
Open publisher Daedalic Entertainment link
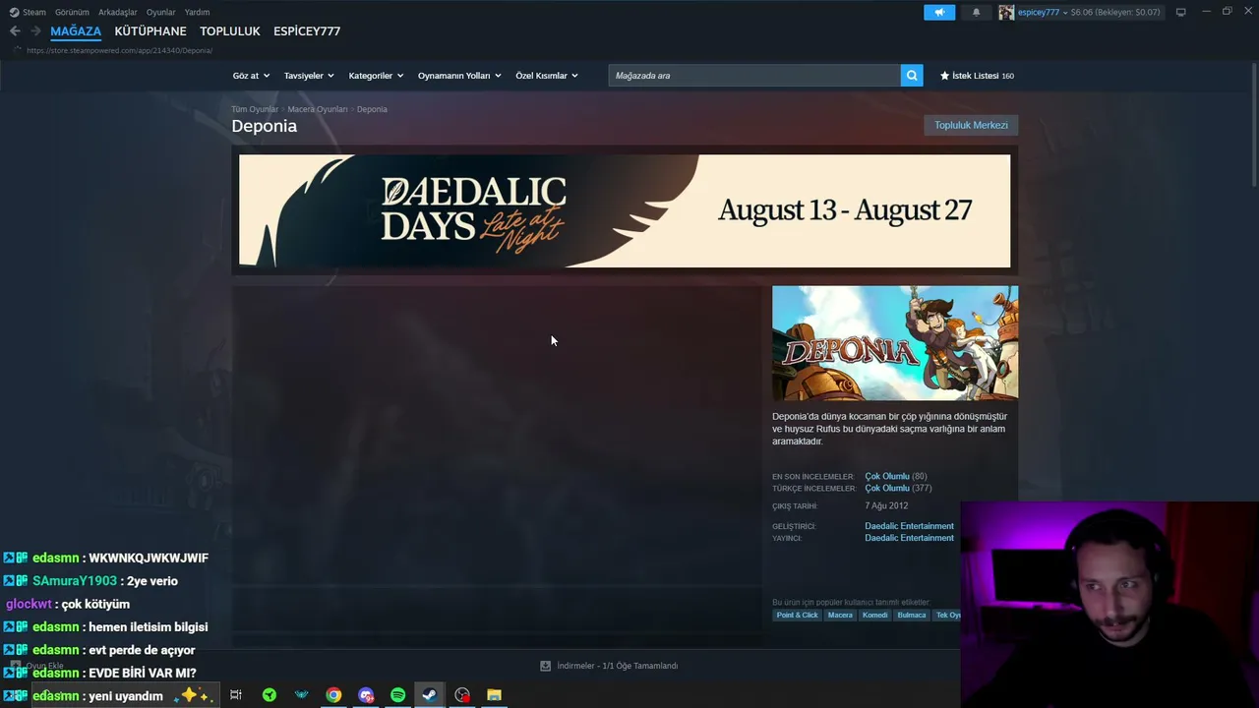pyautogui.click(x=909, y=538)
